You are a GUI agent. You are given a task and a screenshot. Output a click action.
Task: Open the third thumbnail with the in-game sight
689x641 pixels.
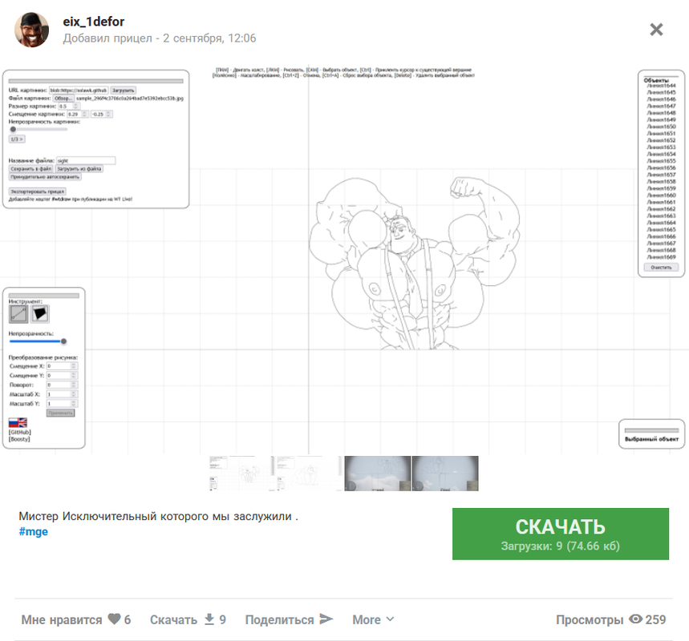tap(378, 474)
